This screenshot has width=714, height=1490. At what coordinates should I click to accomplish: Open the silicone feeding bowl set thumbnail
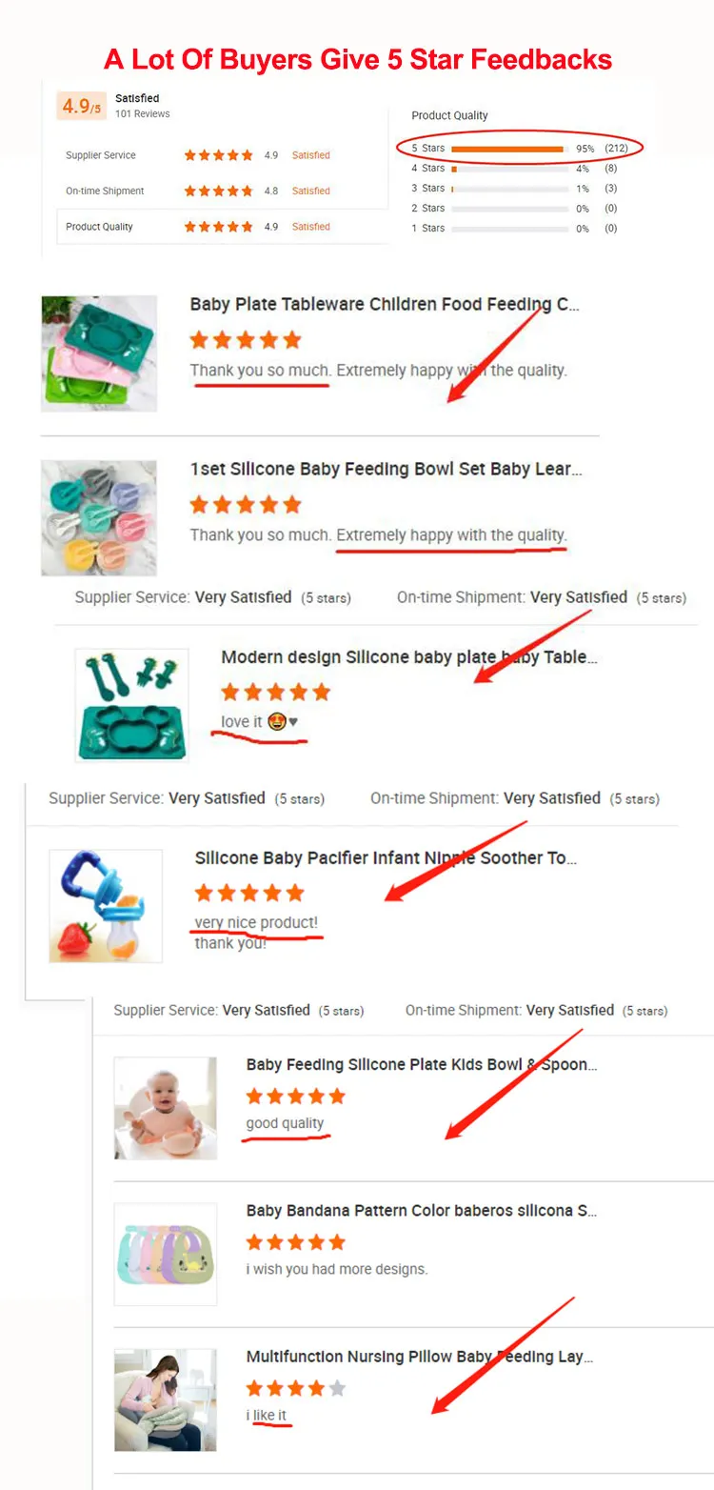coord(99,518)
